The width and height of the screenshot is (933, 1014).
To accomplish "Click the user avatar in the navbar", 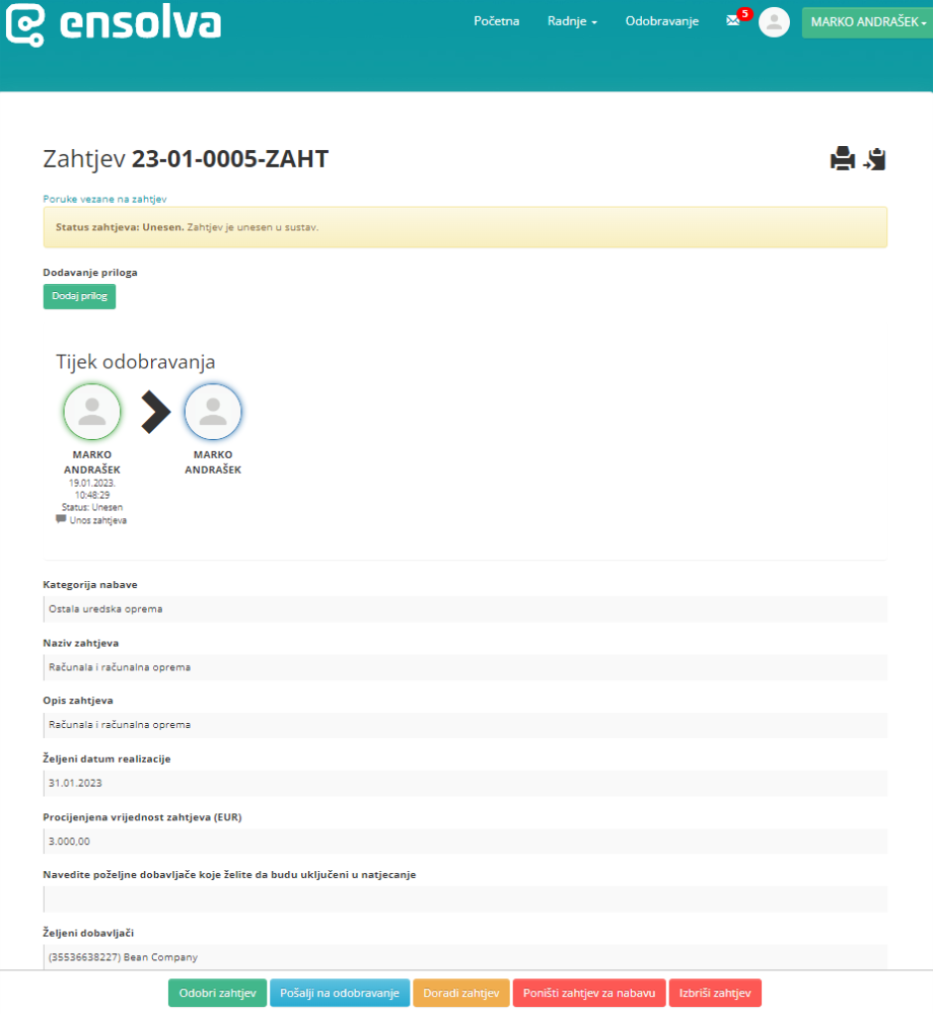I will tap(774, 22).
